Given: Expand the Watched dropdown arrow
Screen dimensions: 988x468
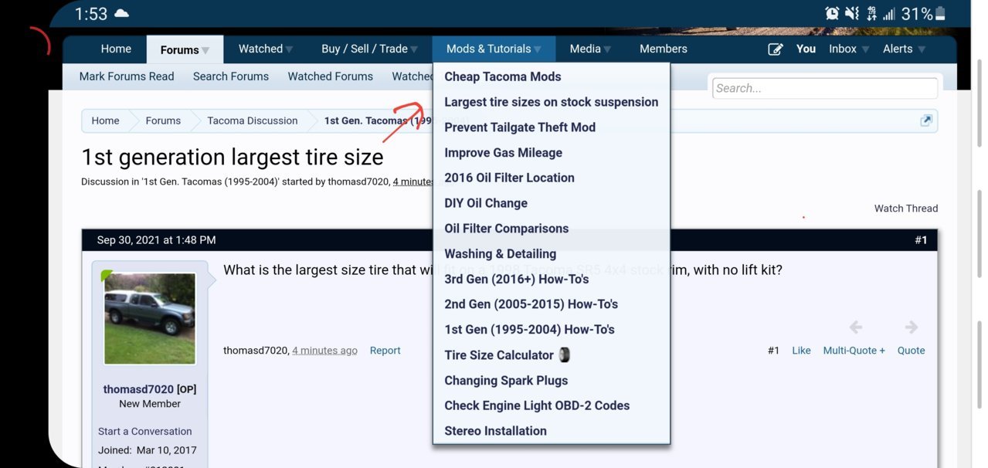Looking at the screenshot, I should click(289, 49).
